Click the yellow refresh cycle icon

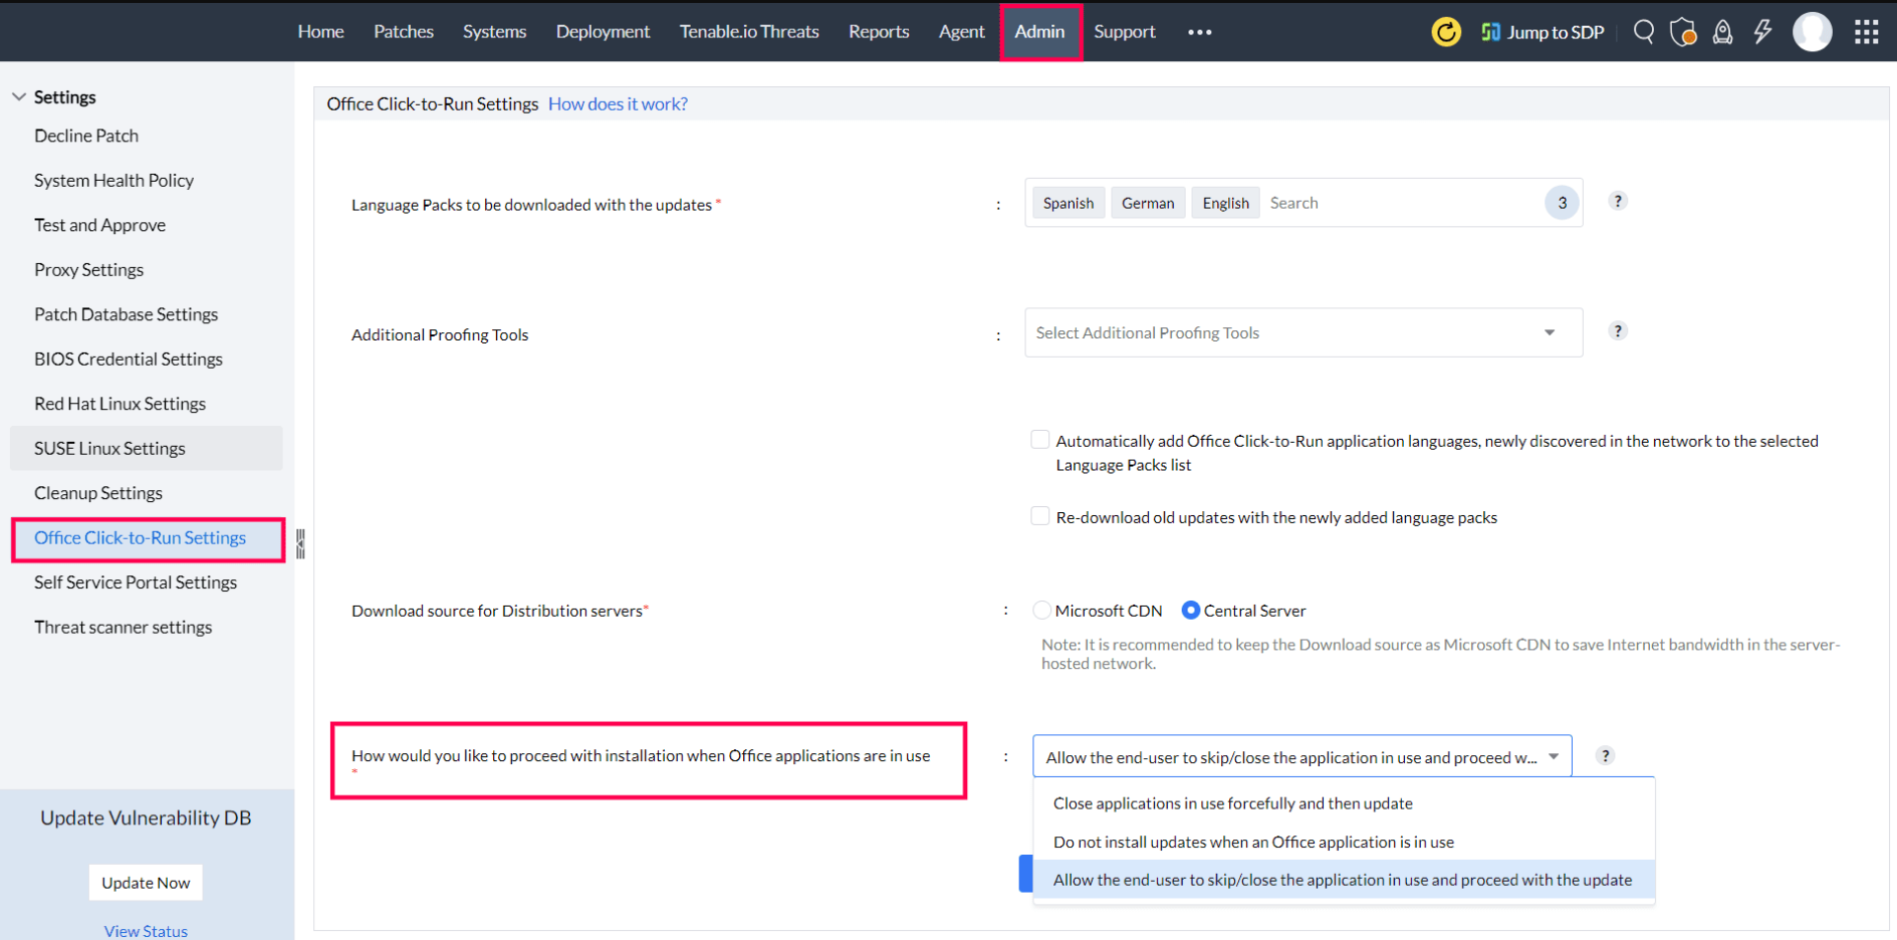pos(1445,32)
